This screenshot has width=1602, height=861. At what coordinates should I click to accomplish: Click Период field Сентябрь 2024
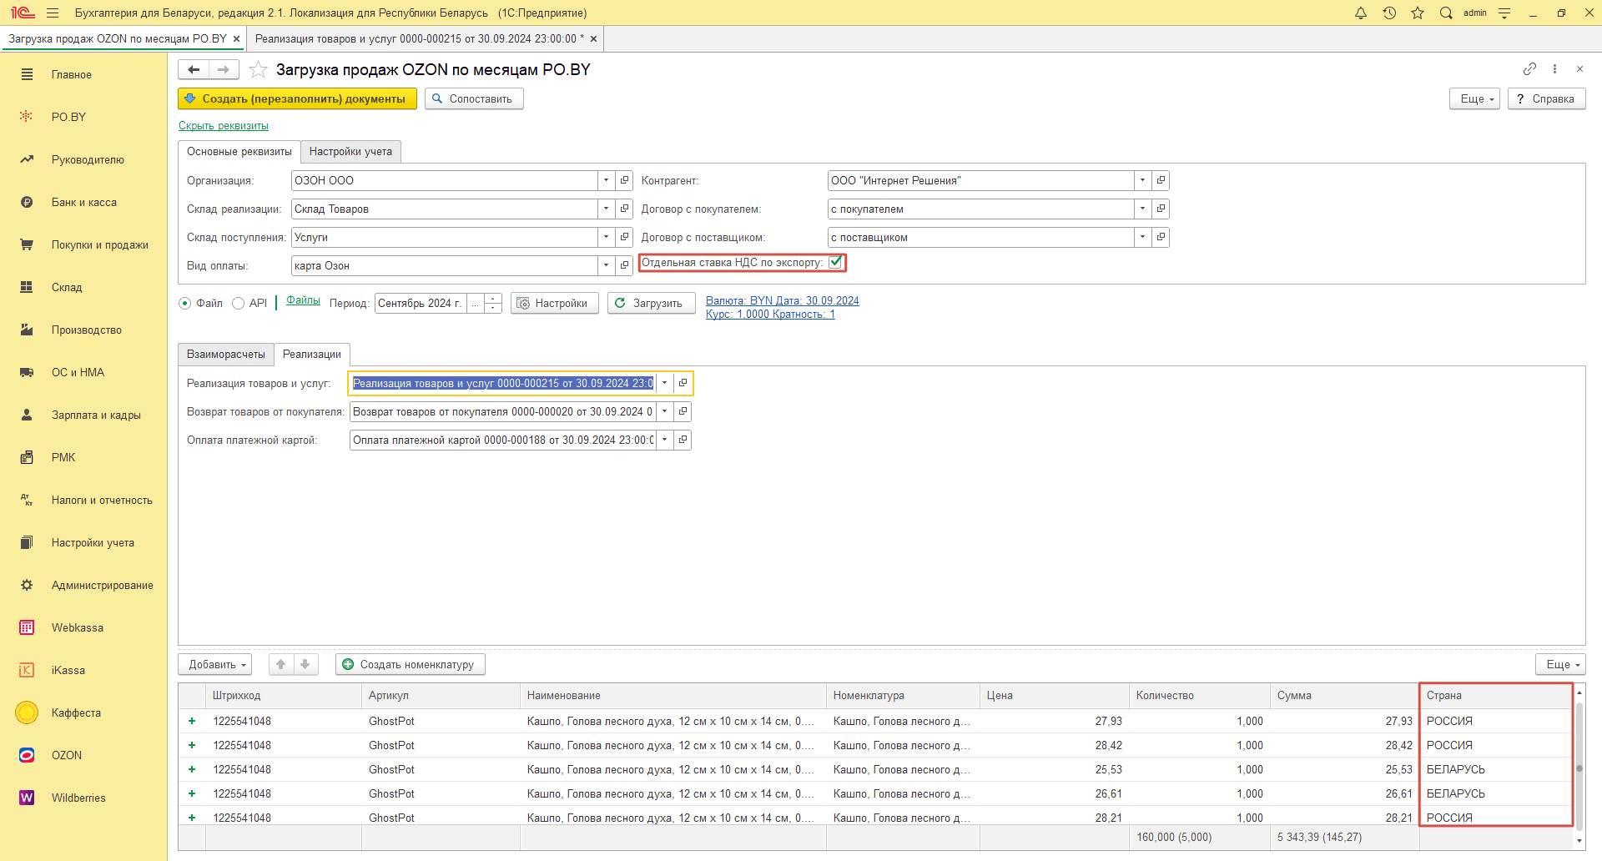(421, 303)
